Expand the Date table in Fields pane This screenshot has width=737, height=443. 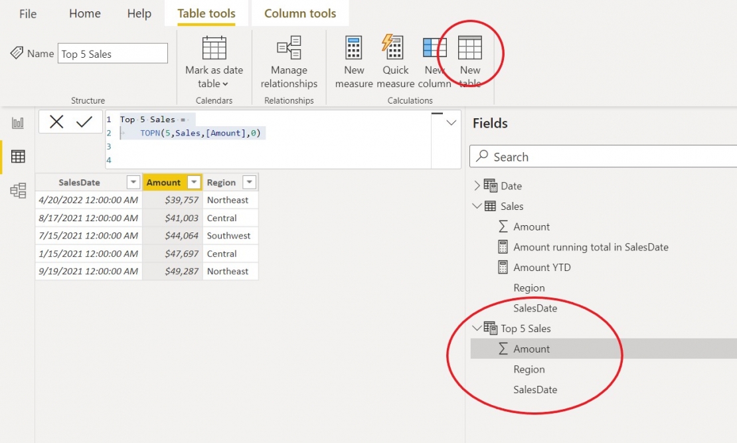click(477, 185)
